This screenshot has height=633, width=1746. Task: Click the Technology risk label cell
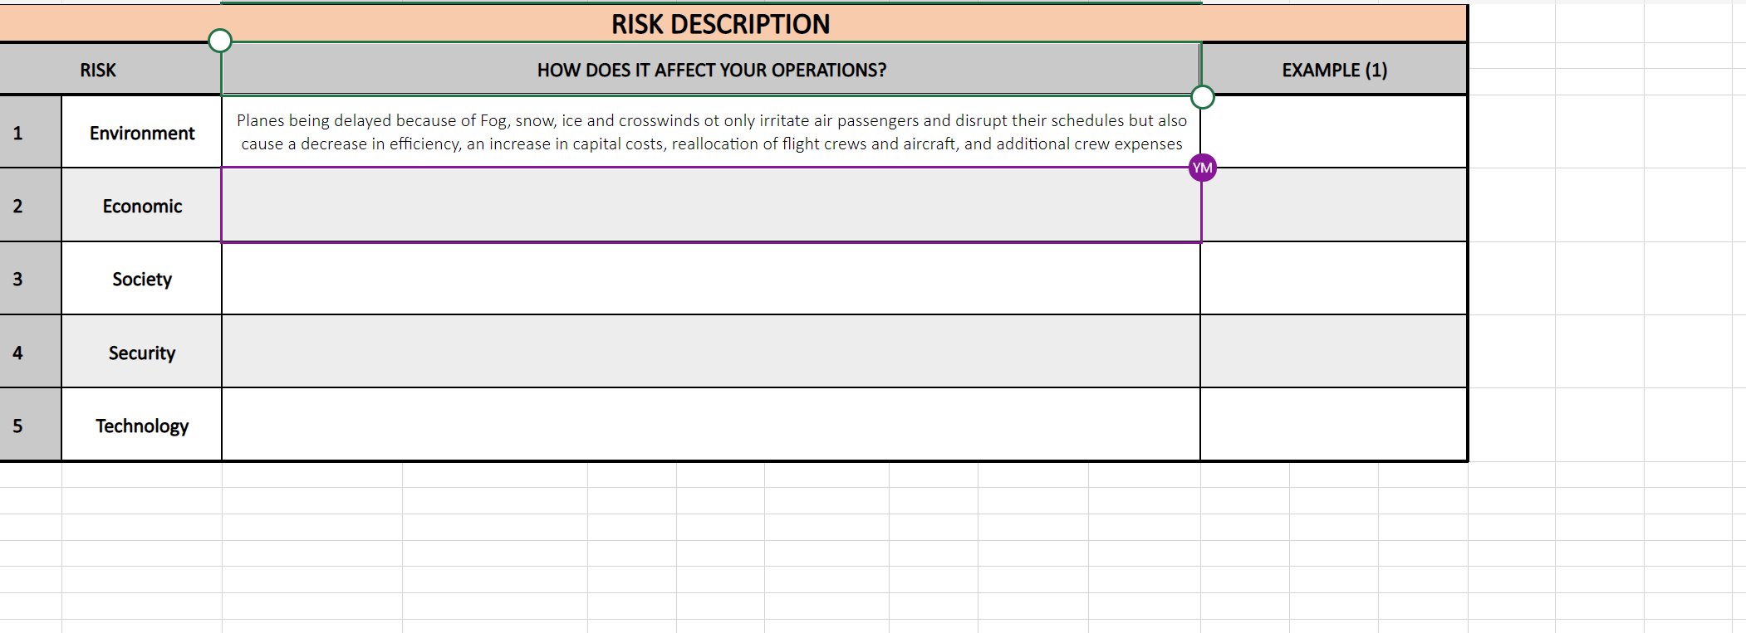click(x=141, y=425)
